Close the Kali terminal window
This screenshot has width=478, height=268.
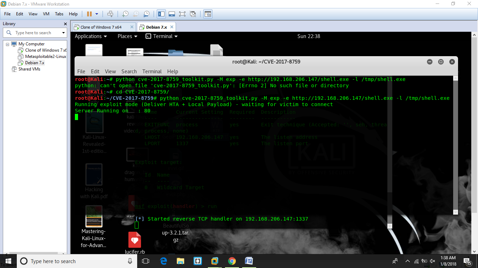(x=452, y=62)
